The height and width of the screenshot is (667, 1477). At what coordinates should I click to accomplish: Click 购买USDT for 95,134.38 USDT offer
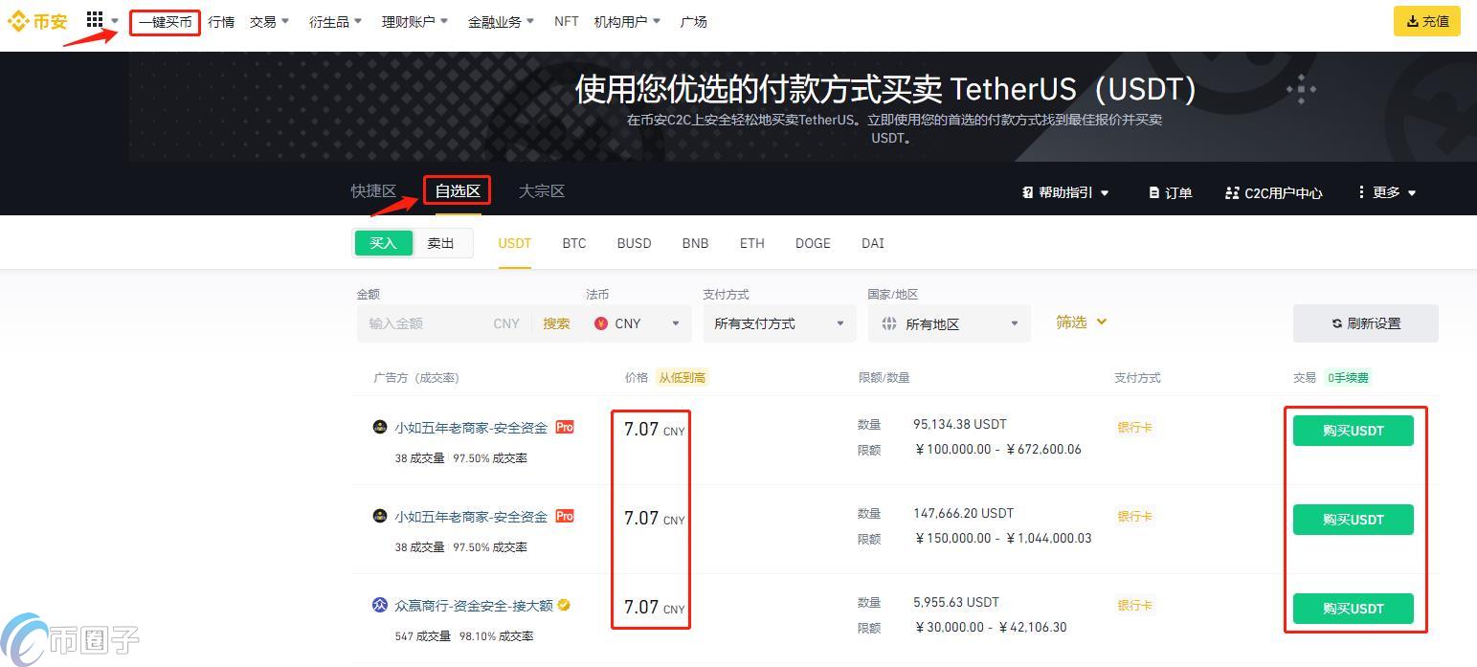click(1353, 431)
